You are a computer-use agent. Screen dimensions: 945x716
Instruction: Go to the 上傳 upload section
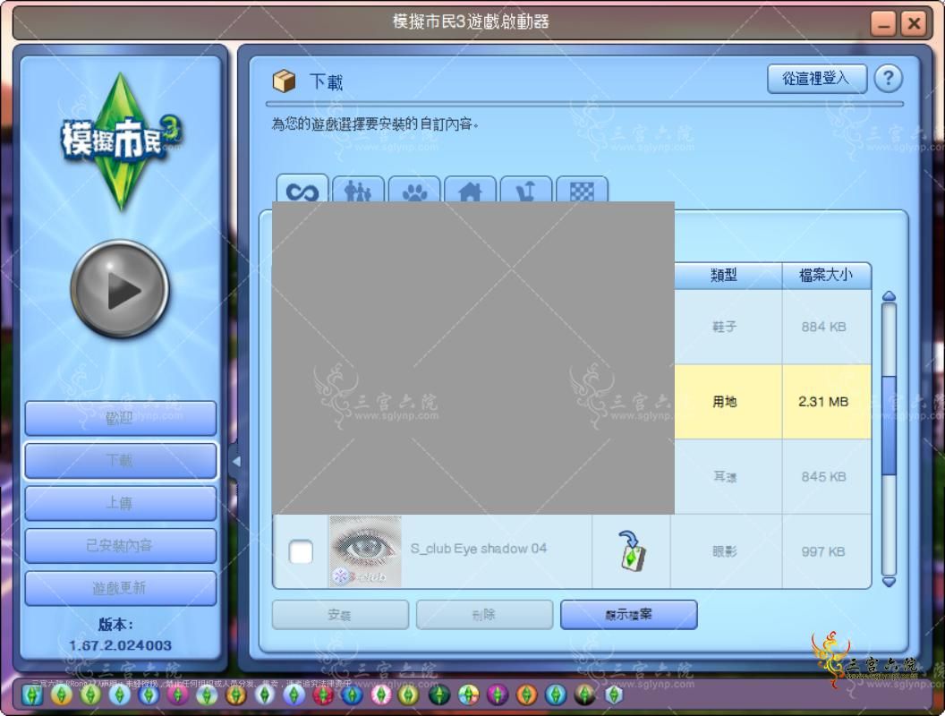coord(121,503)
